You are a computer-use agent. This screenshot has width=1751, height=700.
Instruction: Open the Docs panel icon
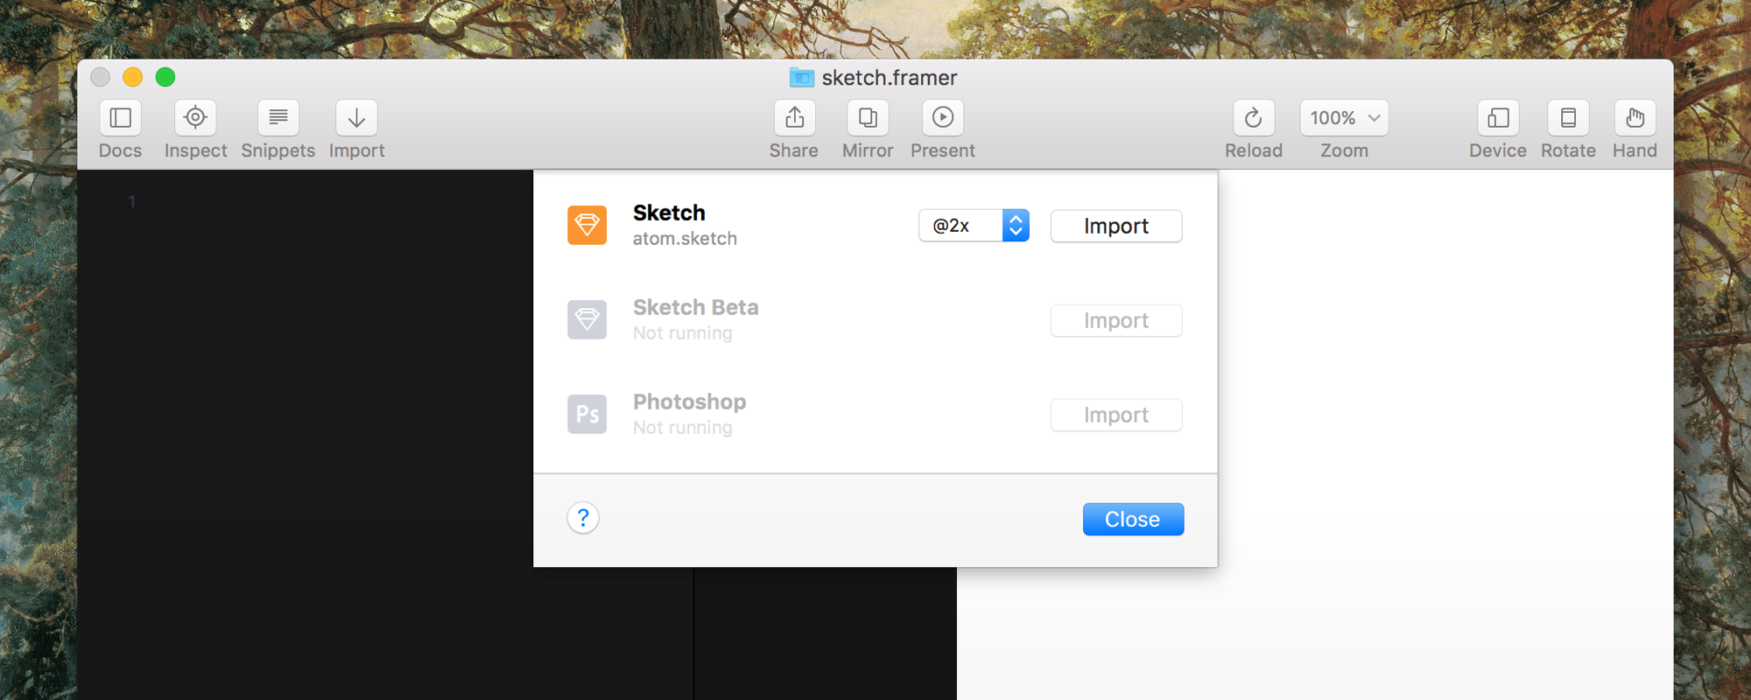point(120,117)
